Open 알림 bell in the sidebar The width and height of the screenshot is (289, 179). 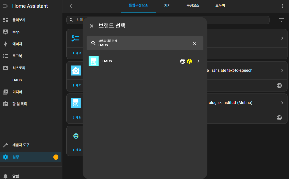point(31,176)
